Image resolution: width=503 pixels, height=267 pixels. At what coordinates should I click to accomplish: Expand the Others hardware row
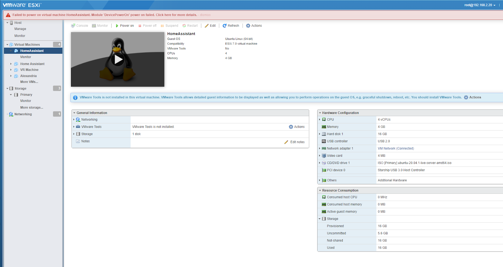320,181
